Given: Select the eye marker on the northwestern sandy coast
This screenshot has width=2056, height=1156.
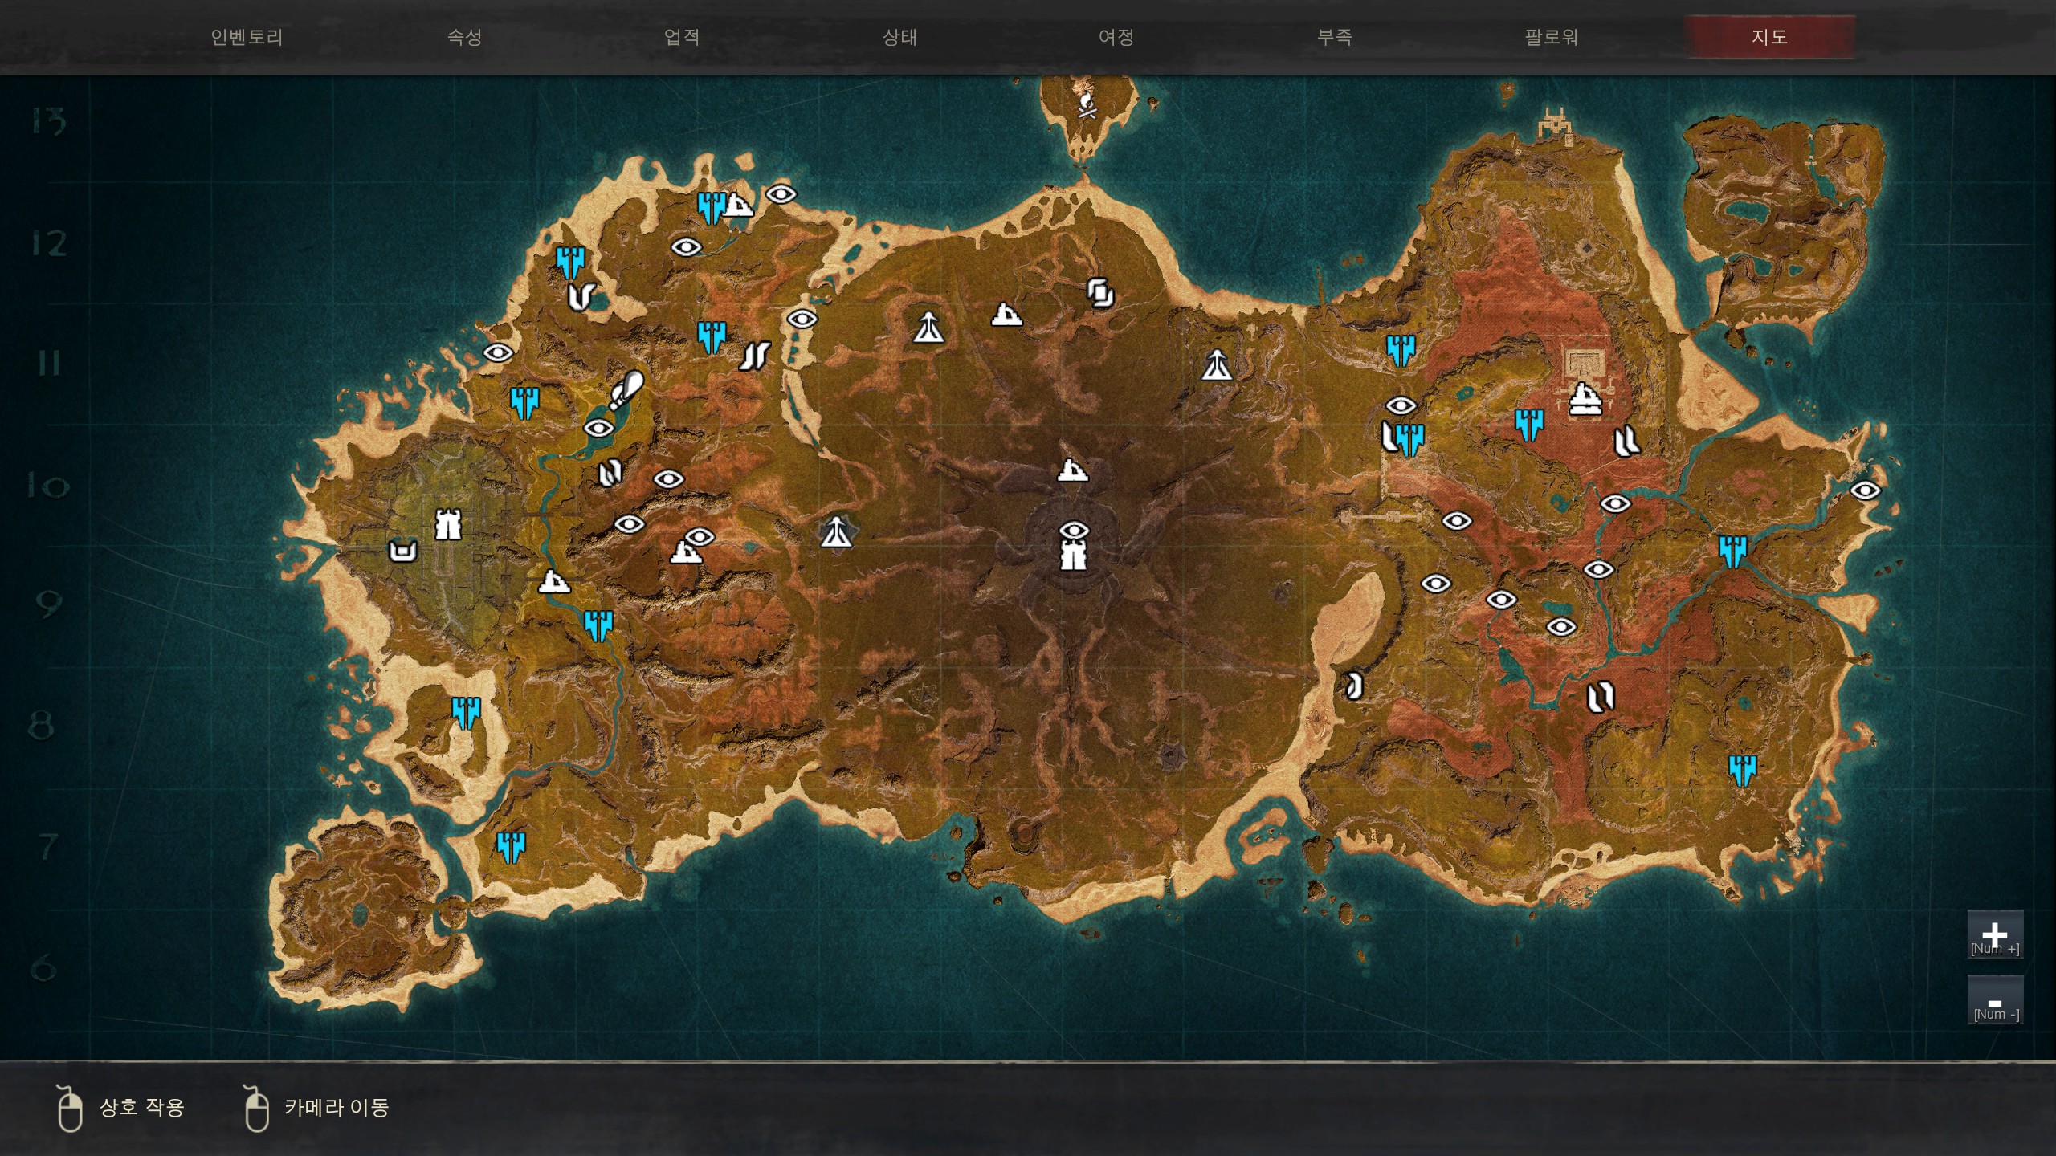Looking at the screenshot, I should (498, 352).
